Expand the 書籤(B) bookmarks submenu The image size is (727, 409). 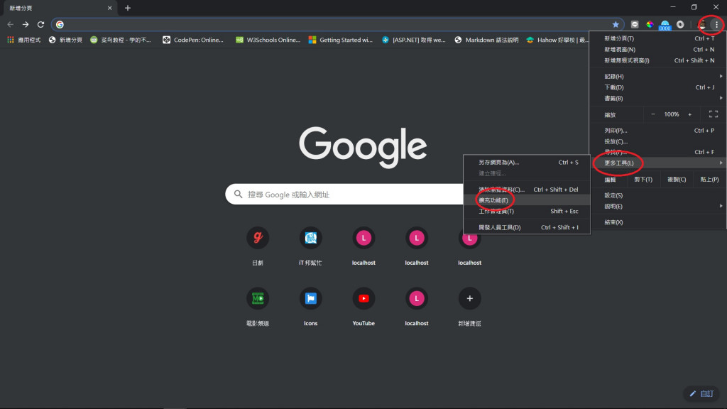pos(658,98)
